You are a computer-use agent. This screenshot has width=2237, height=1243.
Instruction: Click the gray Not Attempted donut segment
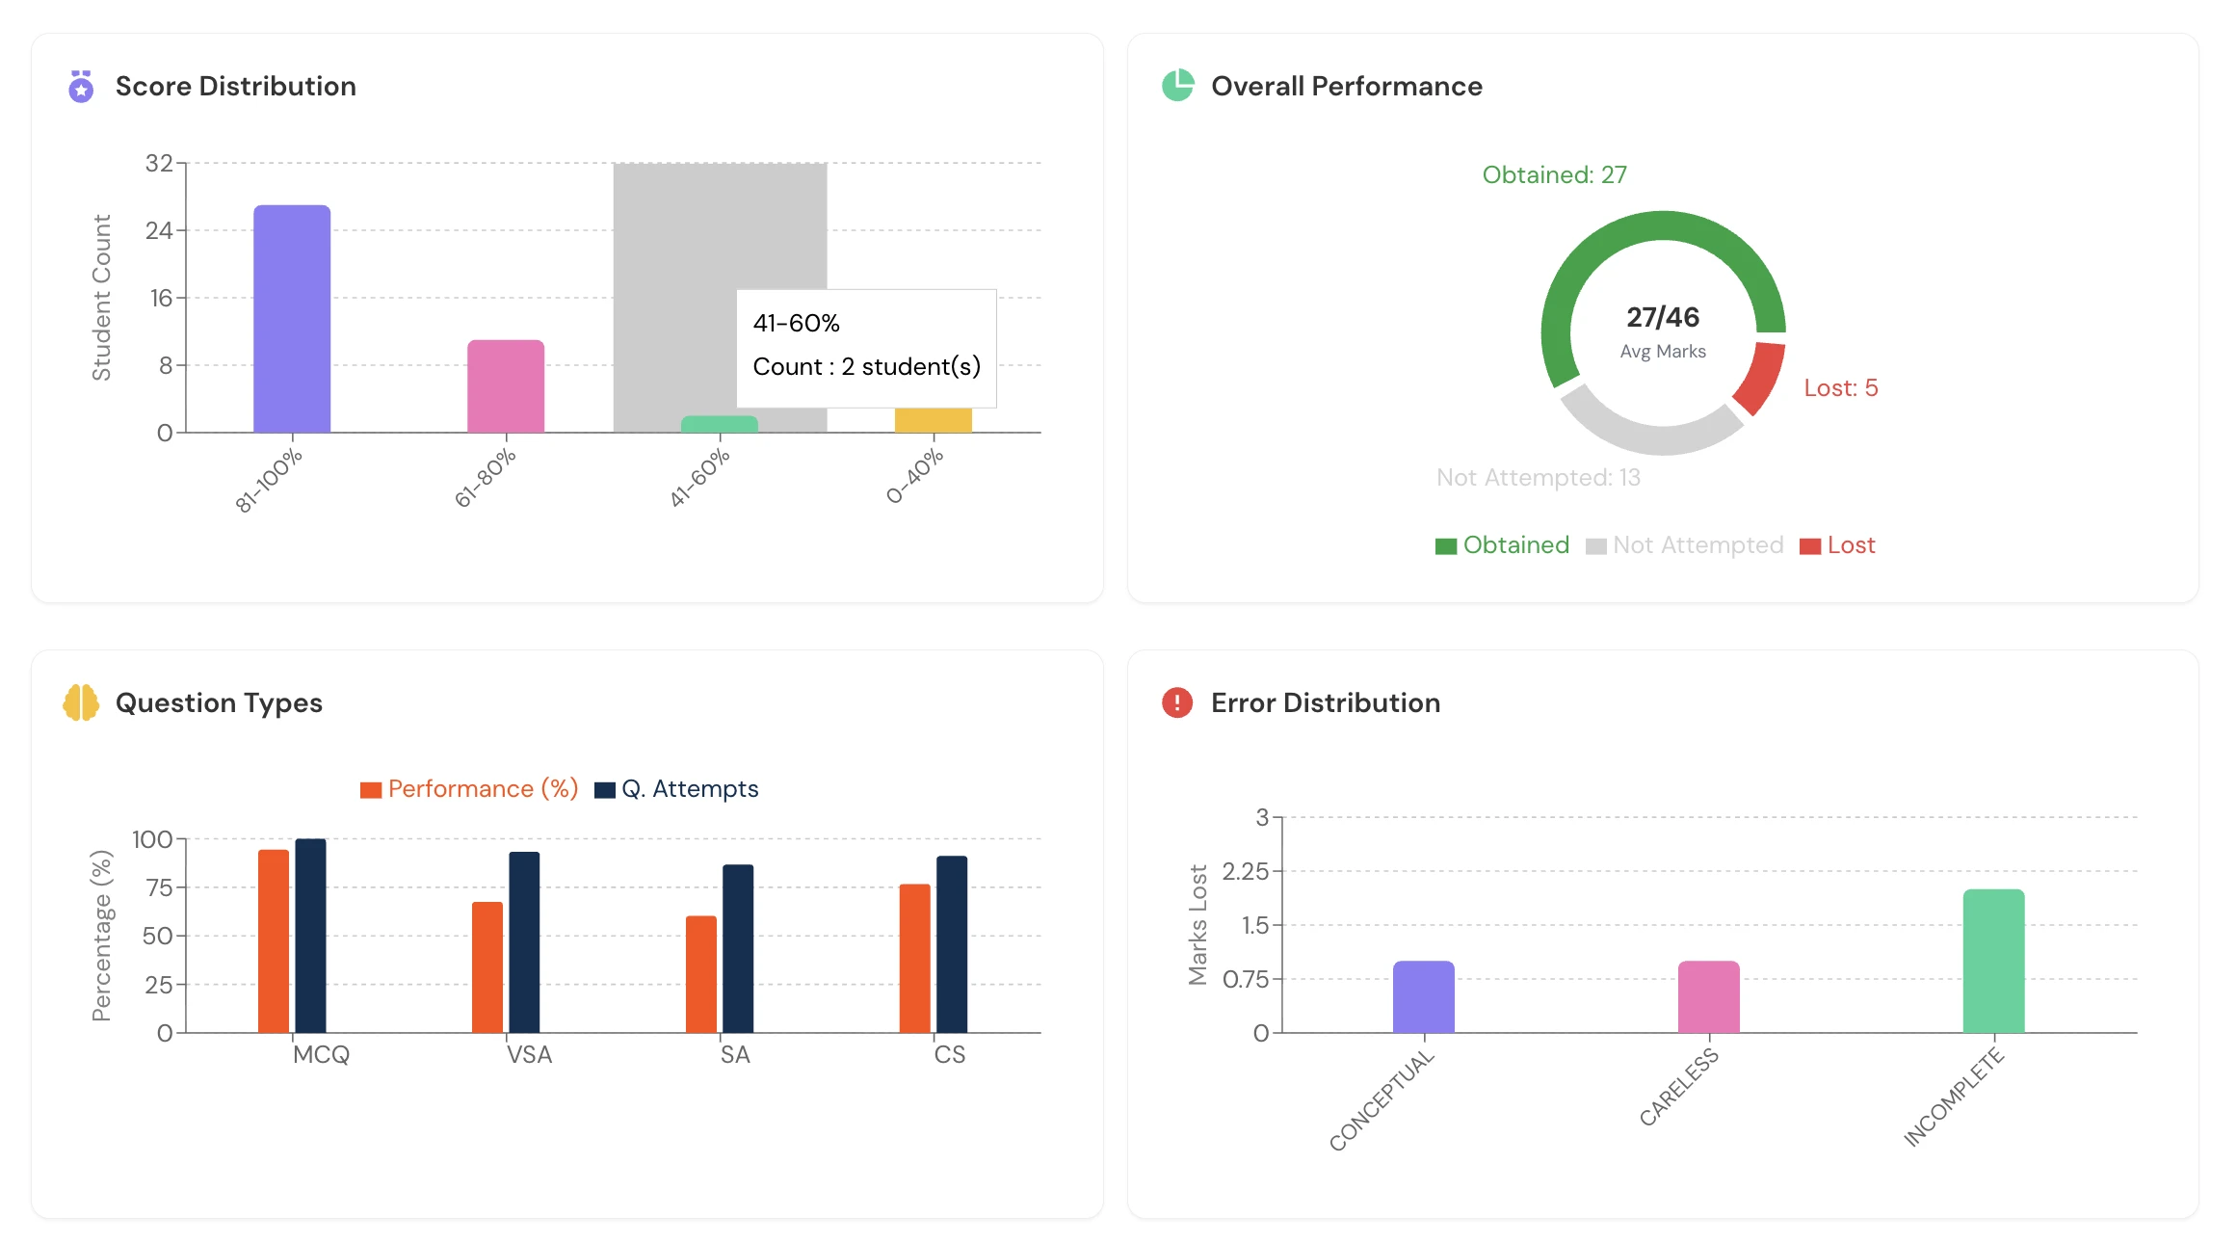tap(1645, 438)
